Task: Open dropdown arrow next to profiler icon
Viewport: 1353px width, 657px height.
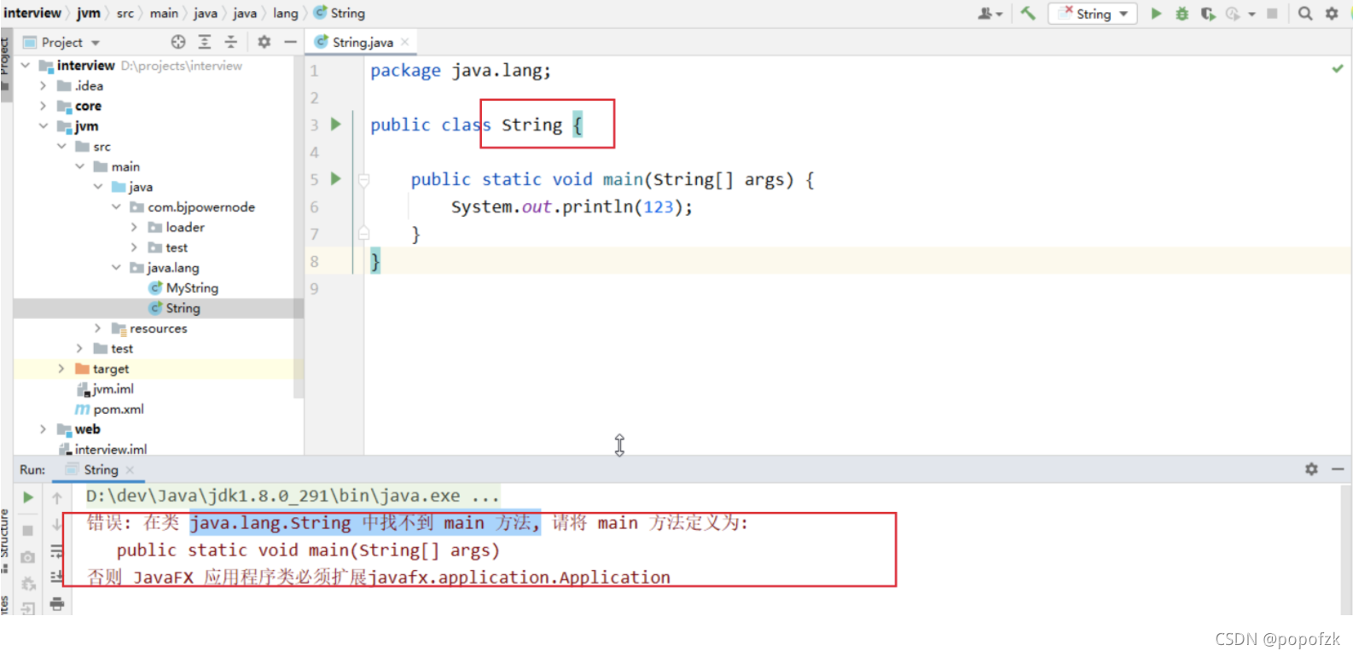Action: tap(1251, 14)
